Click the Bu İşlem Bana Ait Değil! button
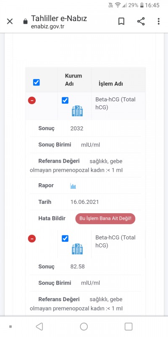Viewport: 168px width, 337px height. tap(105, 219)
